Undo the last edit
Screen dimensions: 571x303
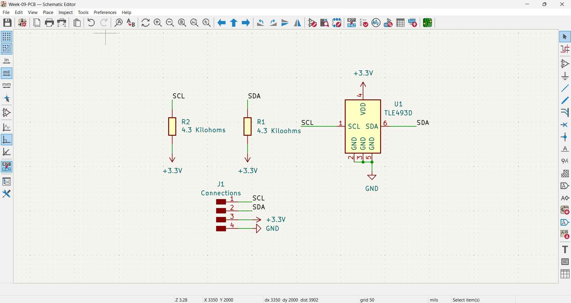click(91, 23)
